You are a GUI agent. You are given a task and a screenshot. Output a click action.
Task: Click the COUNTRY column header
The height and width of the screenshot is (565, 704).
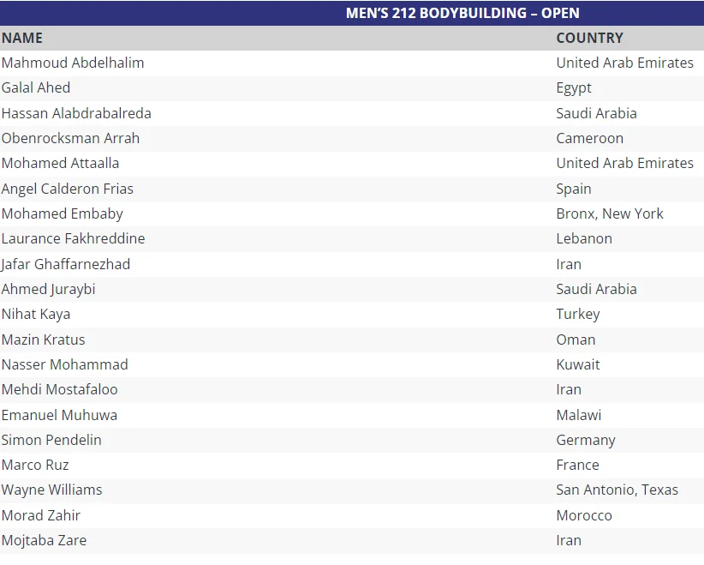(x=589, y=38)
